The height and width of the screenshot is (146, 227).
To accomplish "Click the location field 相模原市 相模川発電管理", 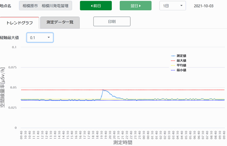I will 45,6.
